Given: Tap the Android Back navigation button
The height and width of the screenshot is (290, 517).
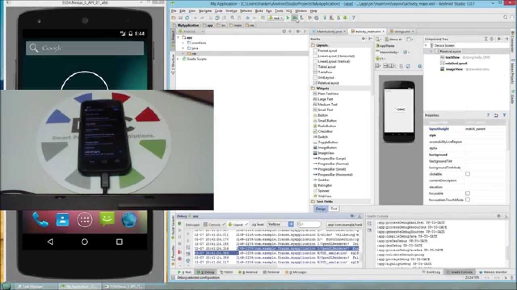Looking at the screenshot, I should [50, 242].
